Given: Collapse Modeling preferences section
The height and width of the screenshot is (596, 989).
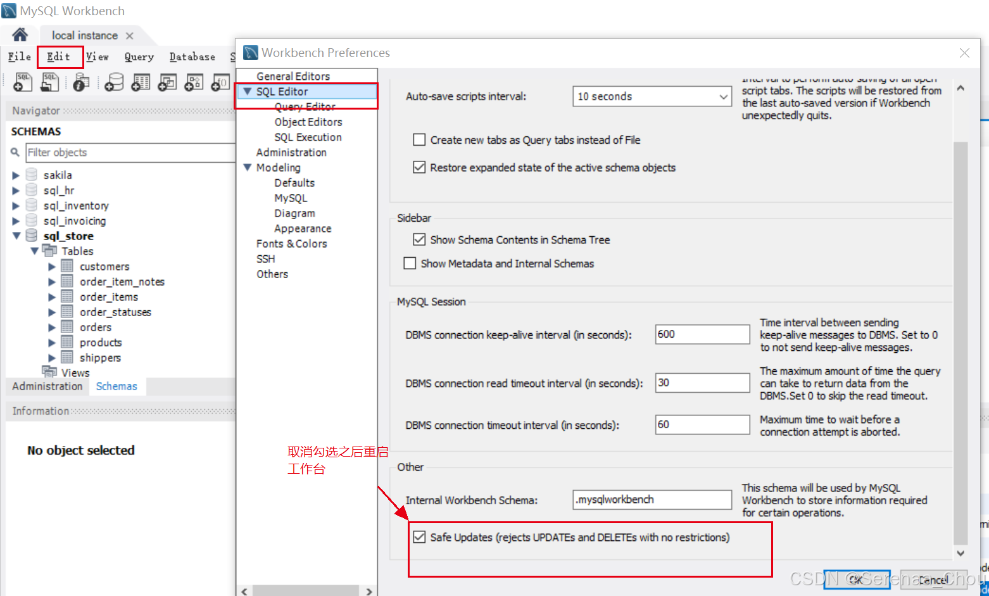Looking at the screenshot, I should [248, 167].
